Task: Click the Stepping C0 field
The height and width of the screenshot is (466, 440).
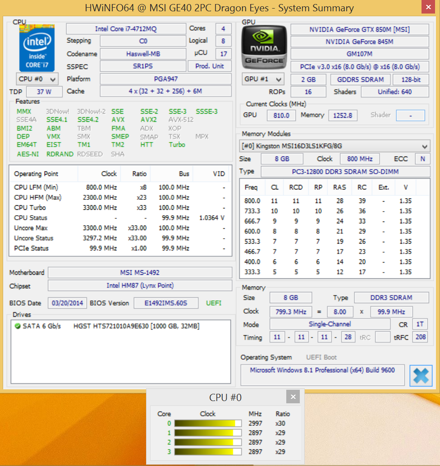Action: tap(143, 41)
